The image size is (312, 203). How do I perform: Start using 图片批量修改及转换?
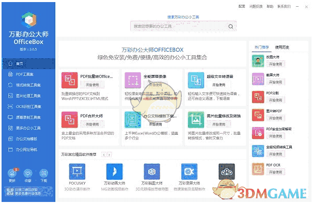219,124
